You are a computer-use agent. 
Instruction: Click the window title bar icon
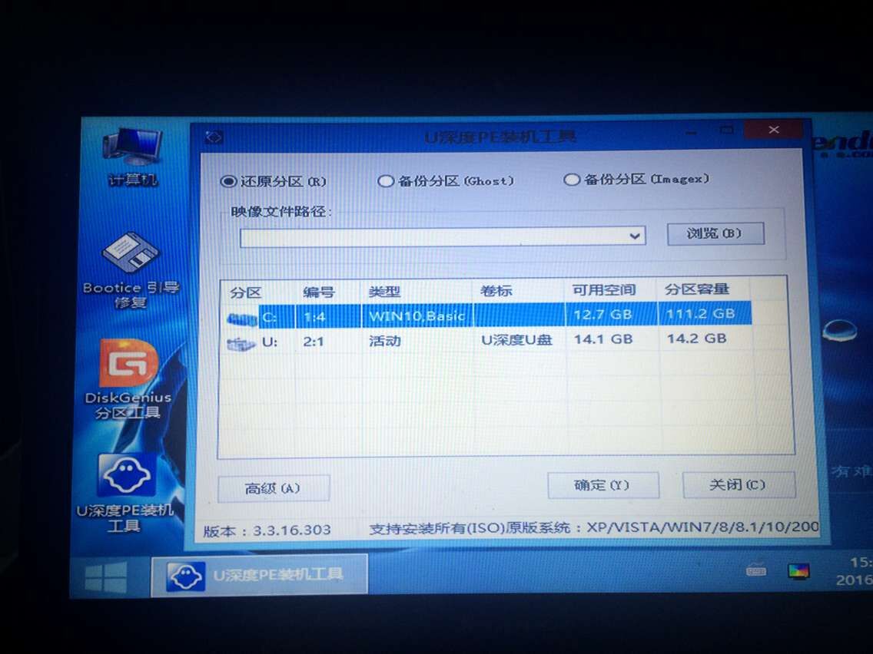click(214, 137)
